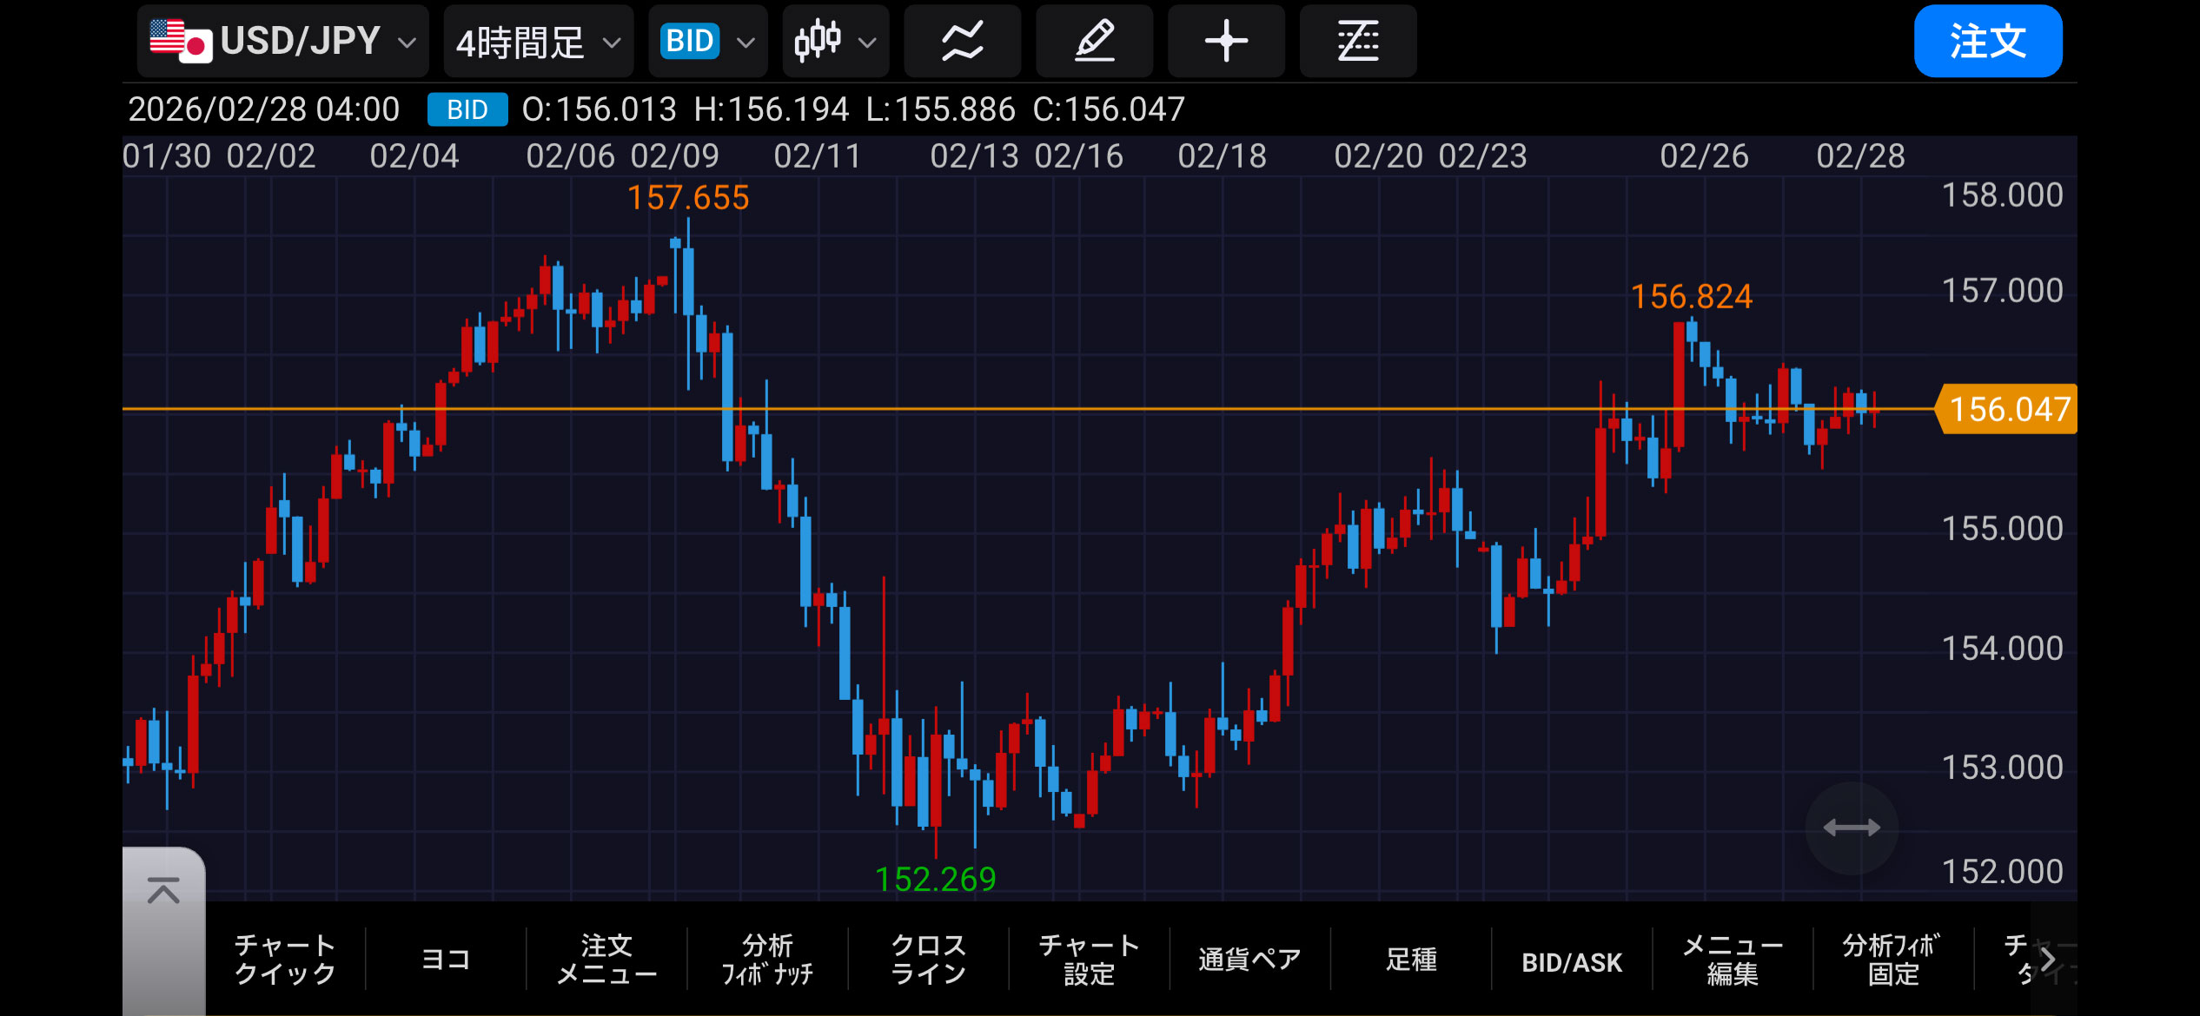Image resolution: width=2200 pixels, height=1016 pixels.
Task: Open the チャート設定 menu item
Action: tap(1089, 959)
